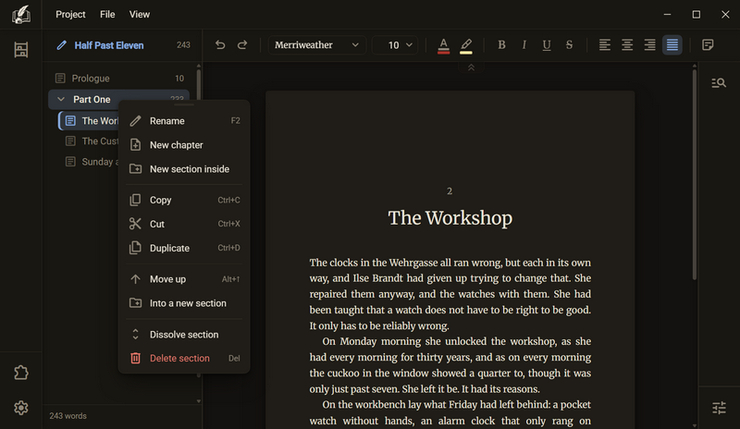740x429 pixels.
Task: Select the Prologue chapter
Action: [119, 79]
